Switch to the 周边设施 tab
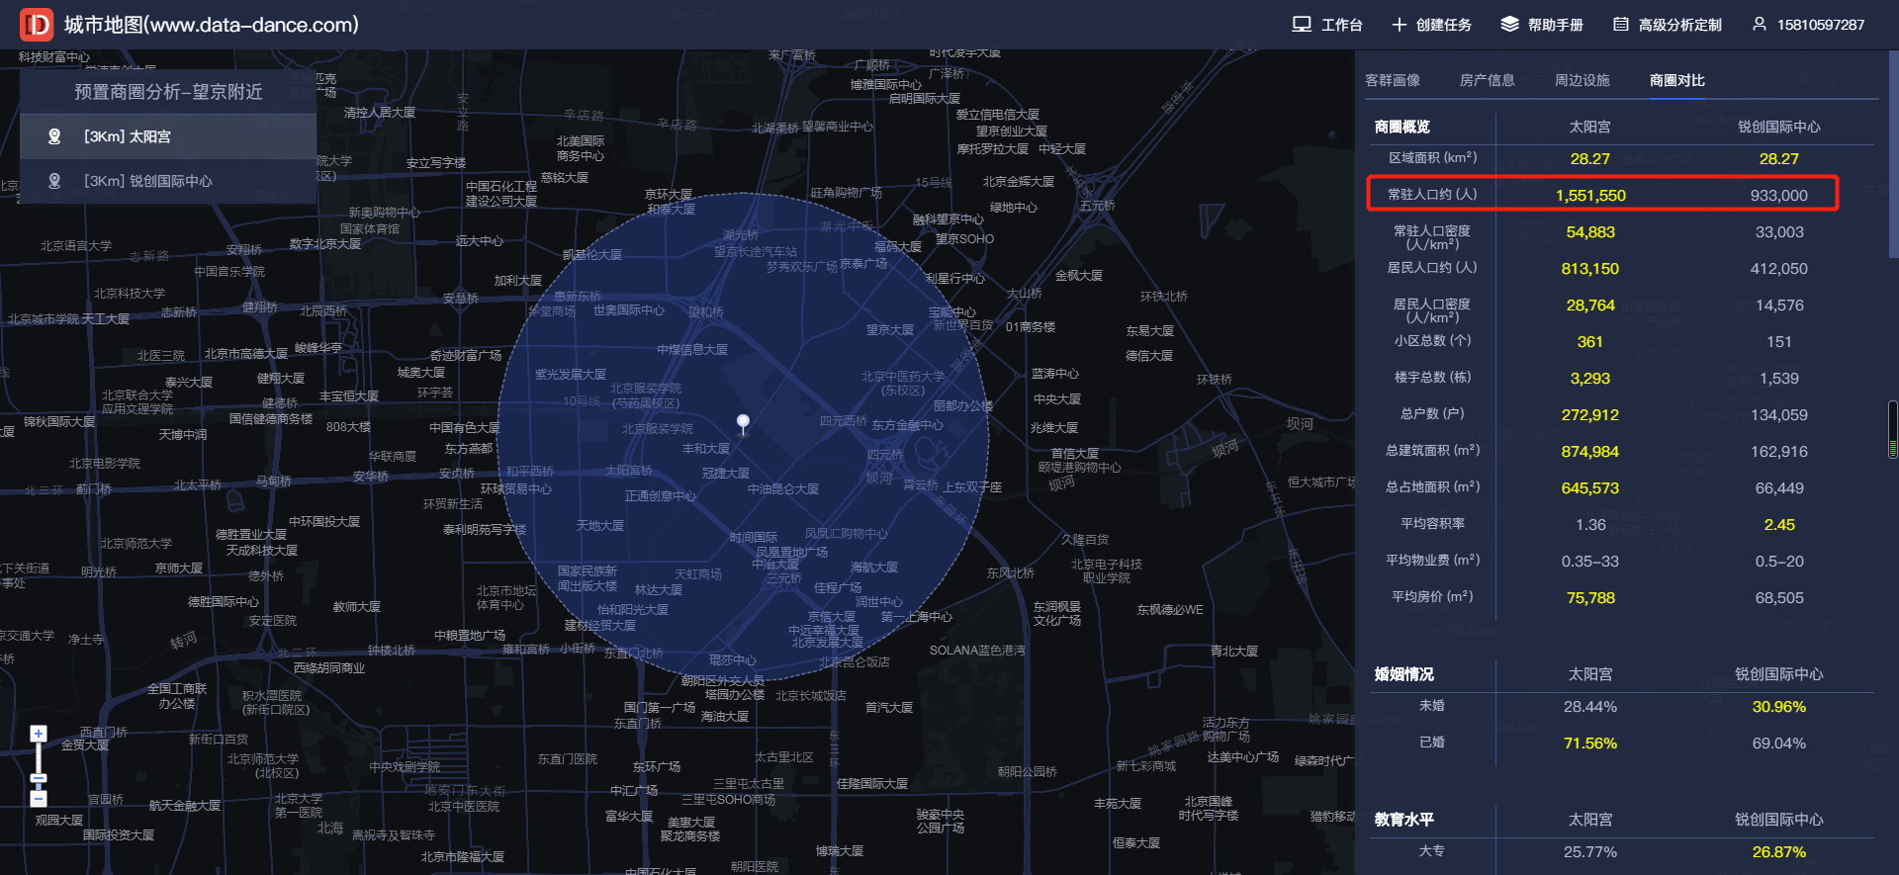This screenshot has width=1899, height=875. [1582, 80]
